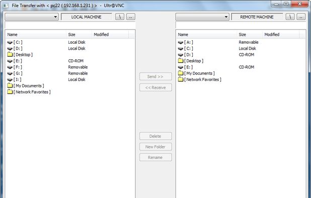Sort remote list by Modified column
Image resolution: width=311 pixels, height=198 pixels.
click(x=281, y=35)
